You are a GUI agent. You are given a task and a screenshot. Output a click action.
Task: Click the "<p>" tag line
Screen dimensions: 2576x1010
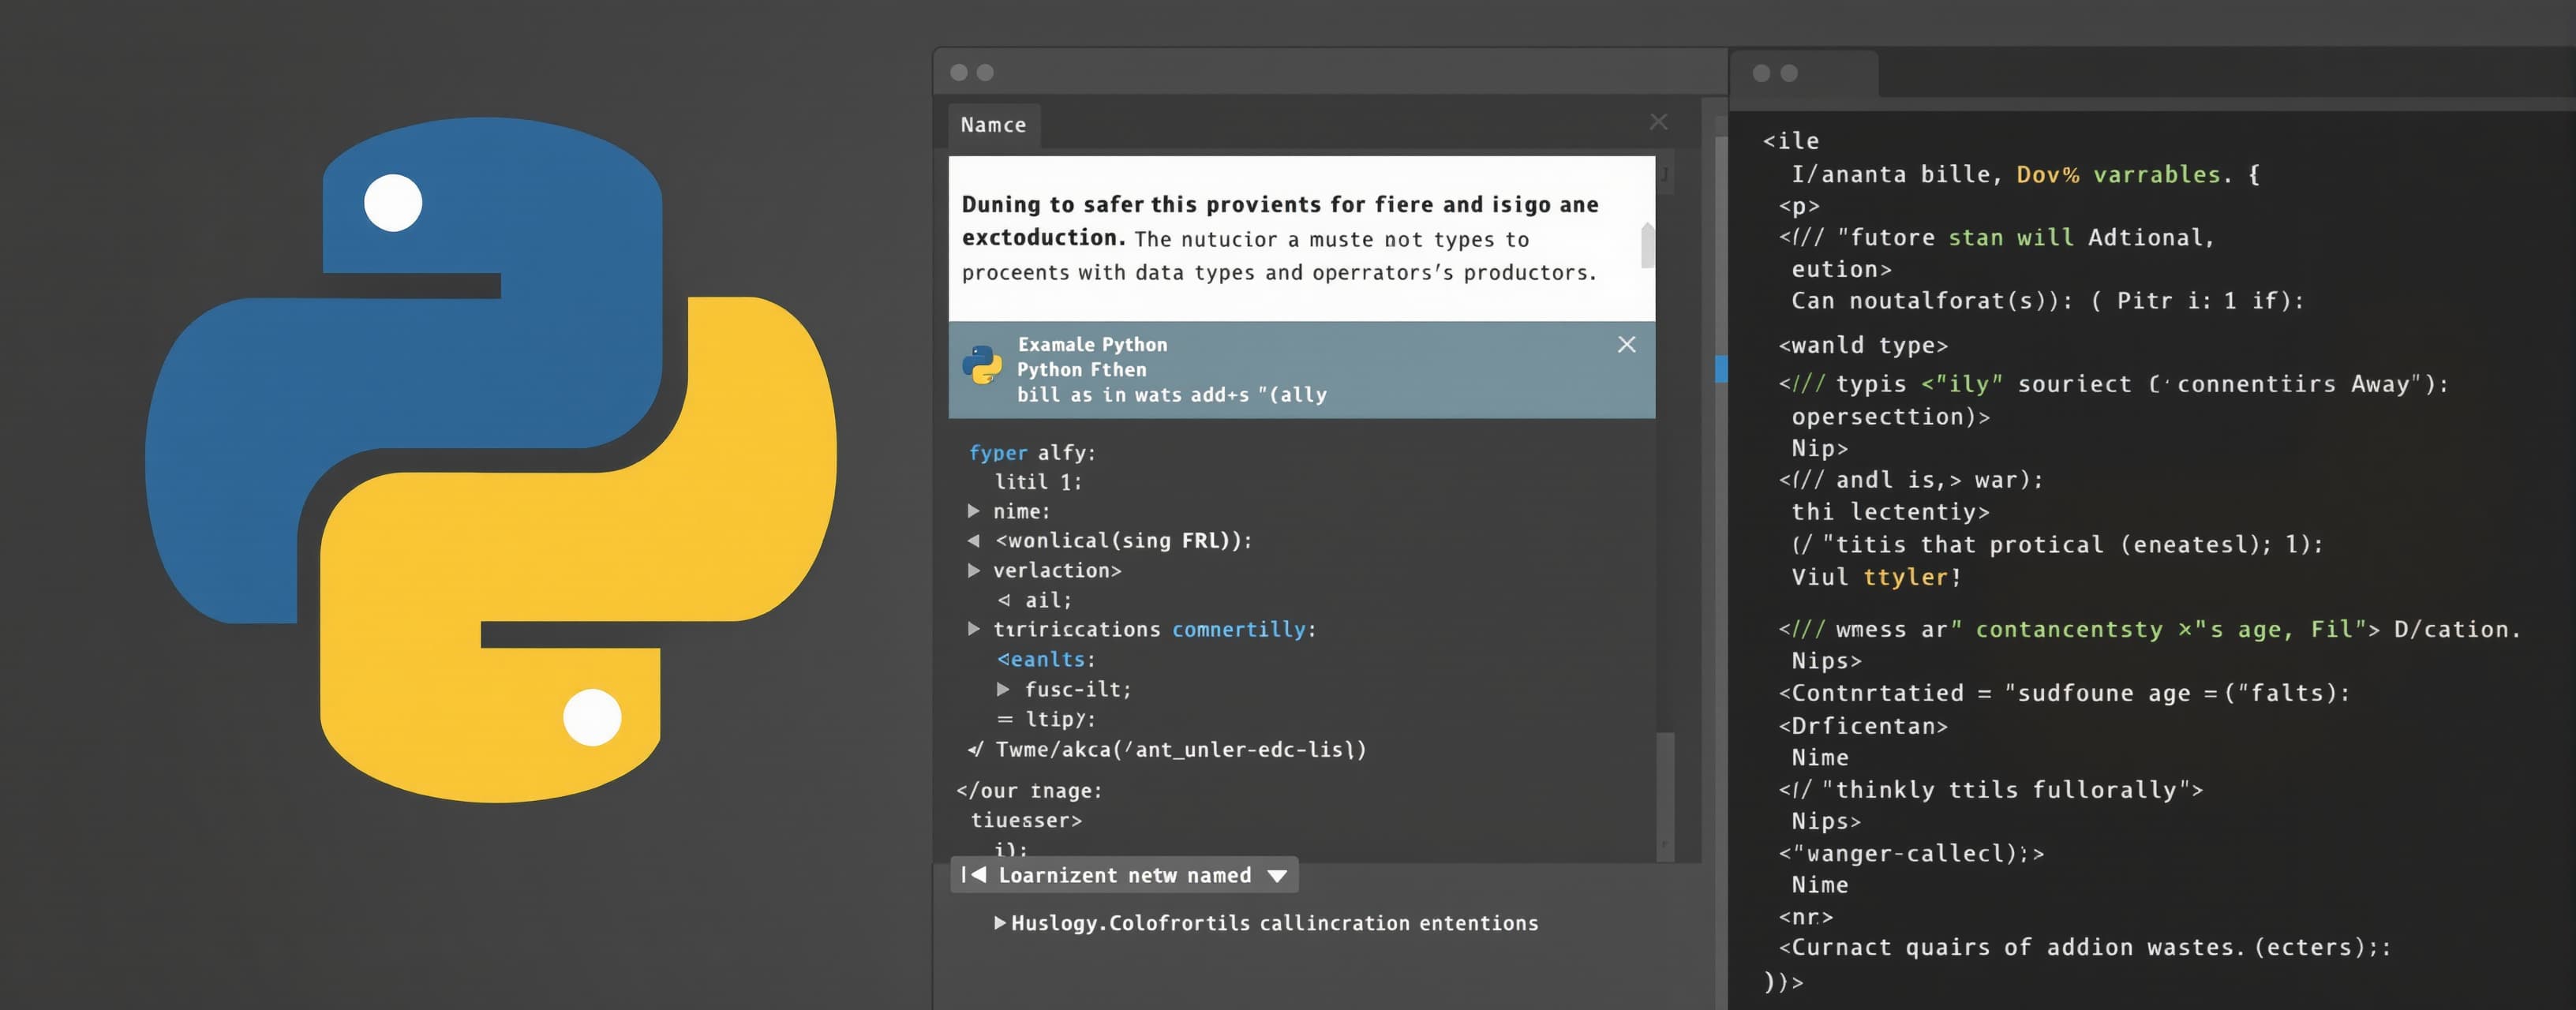click(1798, 206)
